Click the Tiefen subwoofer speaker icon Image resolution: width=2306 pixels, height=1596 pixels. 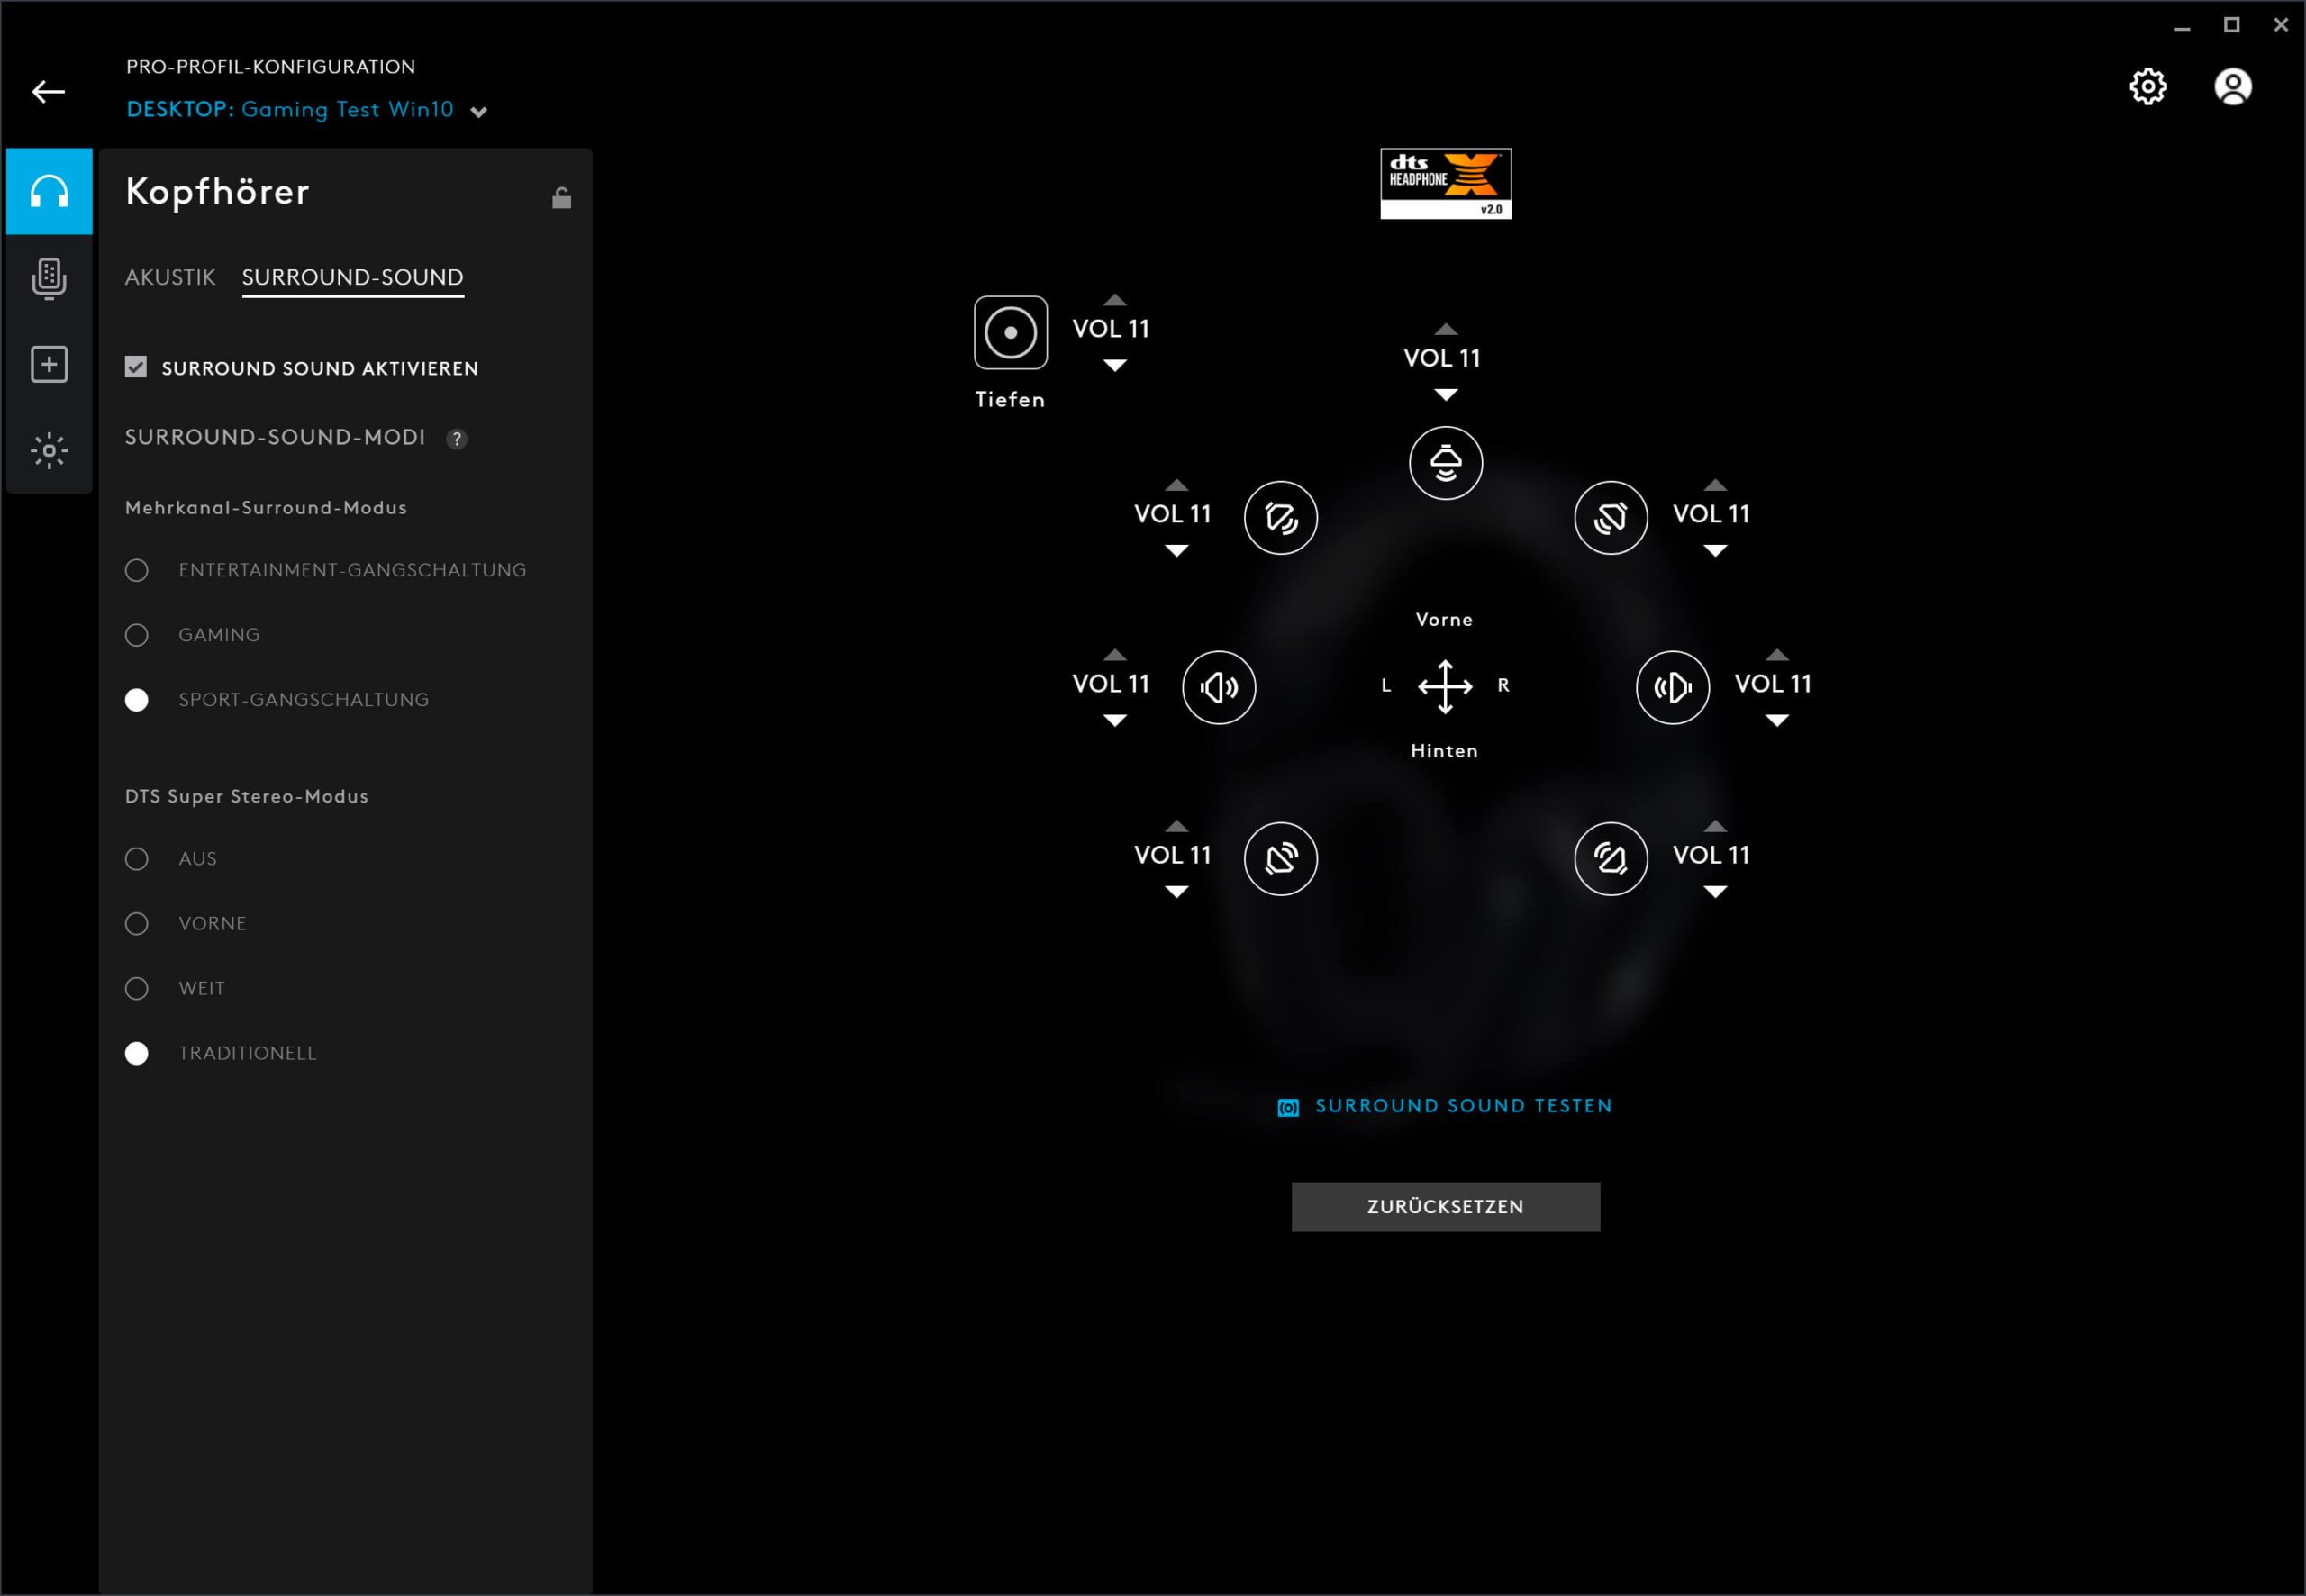(x=1010, y=332)
